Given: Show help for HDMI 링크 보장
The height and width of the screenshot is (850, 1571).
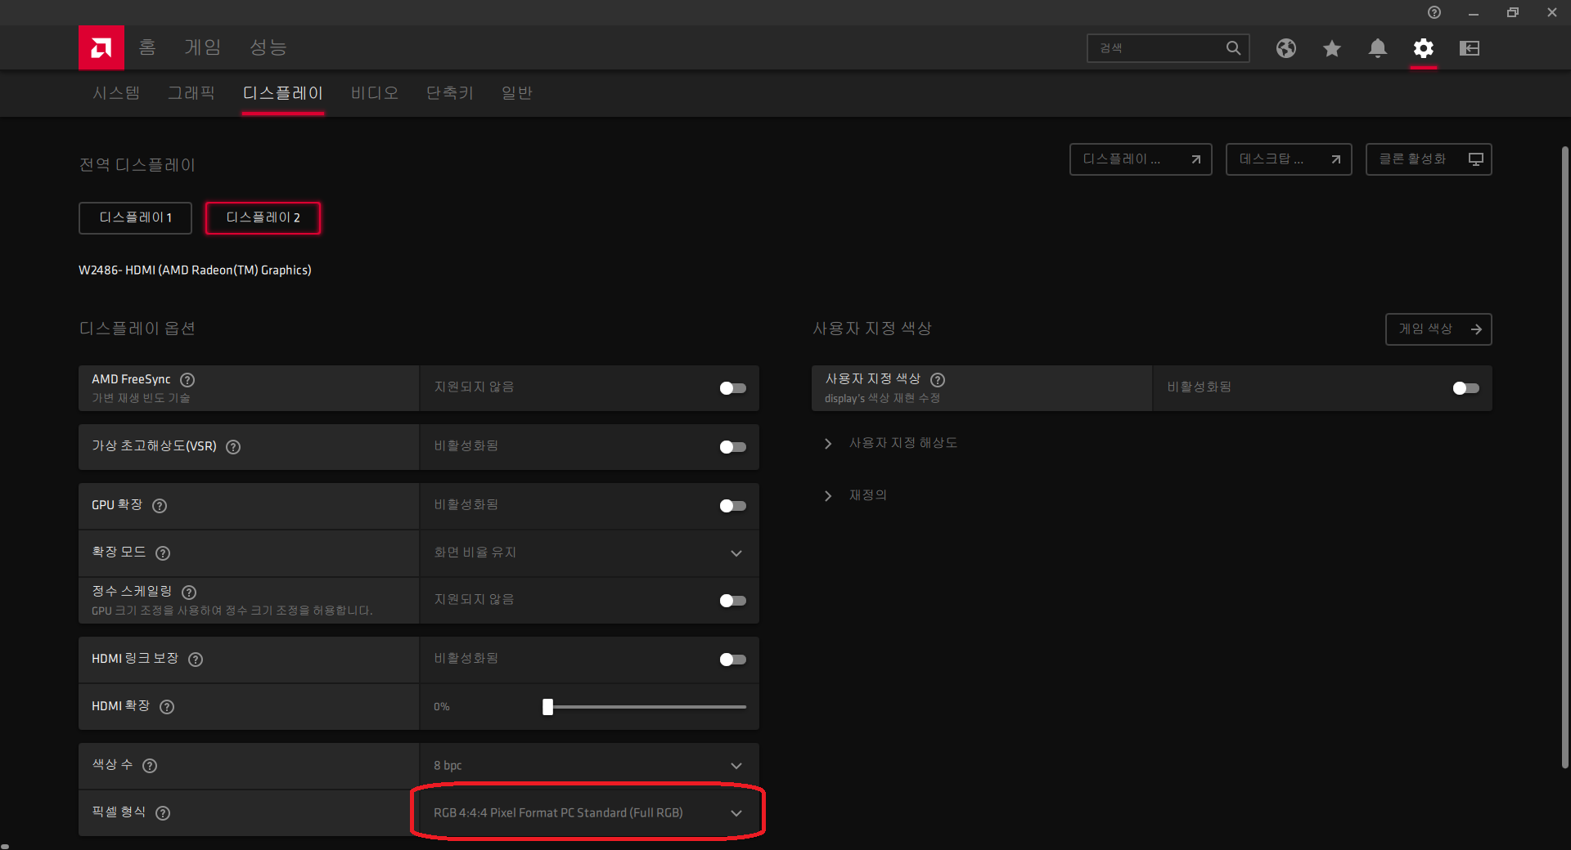Looking at the screenshot, I should [196, 660].
